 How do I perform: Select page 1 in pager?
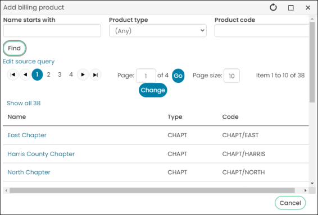tap(37, 74)
